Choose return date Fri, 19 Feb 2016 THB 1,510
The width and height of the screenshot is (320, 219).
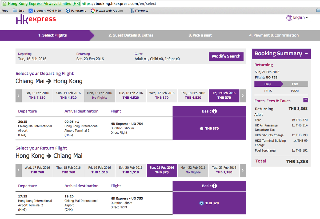(100, 170)
